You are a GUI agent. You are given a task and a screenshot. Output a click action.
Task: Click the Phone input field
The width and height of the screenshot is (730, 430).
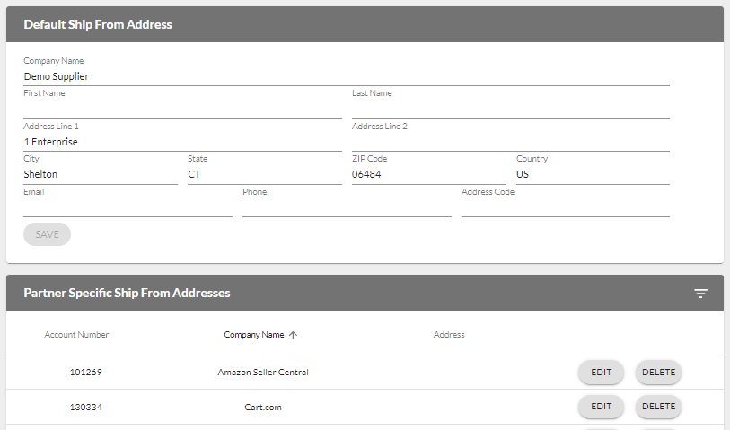pos(347,207)
